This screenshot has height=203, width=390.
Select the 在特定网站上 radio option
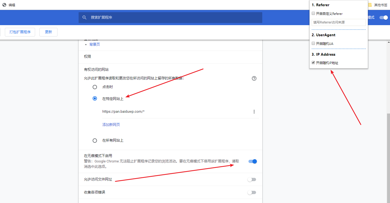[x=95, y=98]
